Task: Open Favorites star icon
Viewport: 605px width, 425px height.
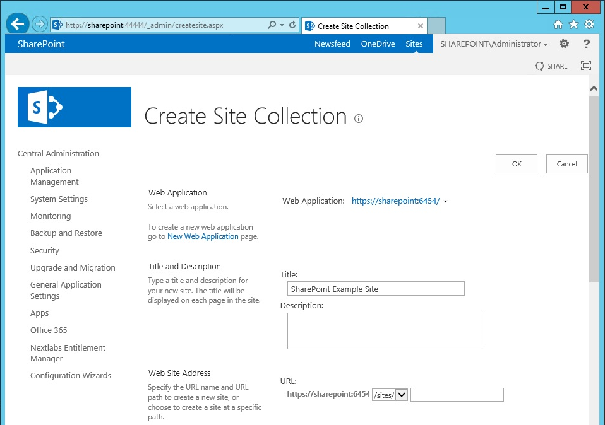Action: tap(574, 24)
